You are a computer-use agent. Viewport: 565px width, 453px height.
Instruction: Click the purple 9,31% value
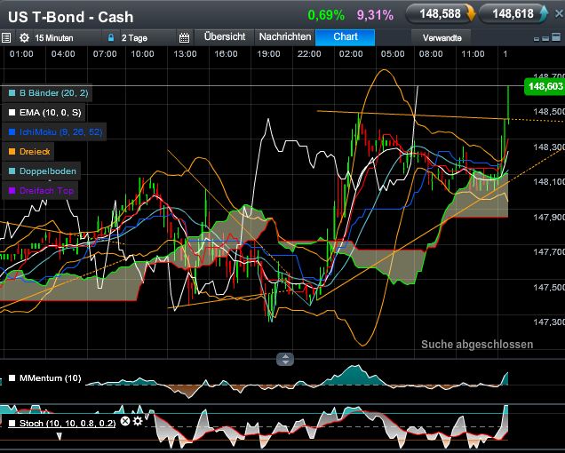[375, 15]
